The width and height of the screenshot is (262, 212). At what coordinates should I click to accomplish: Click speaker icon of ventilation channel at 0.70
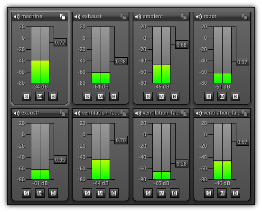(x=77, y=113)
